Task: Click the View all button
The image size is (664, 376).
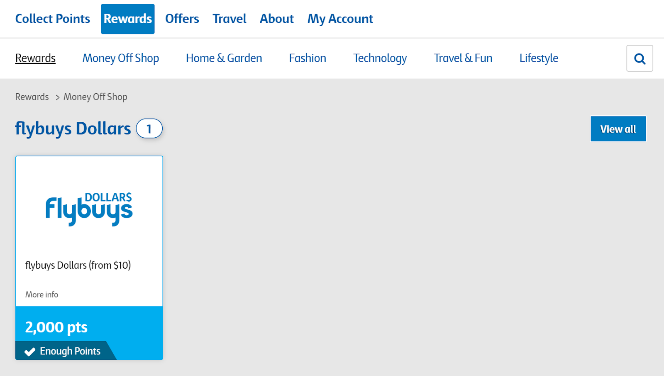Action: [618, 129]
